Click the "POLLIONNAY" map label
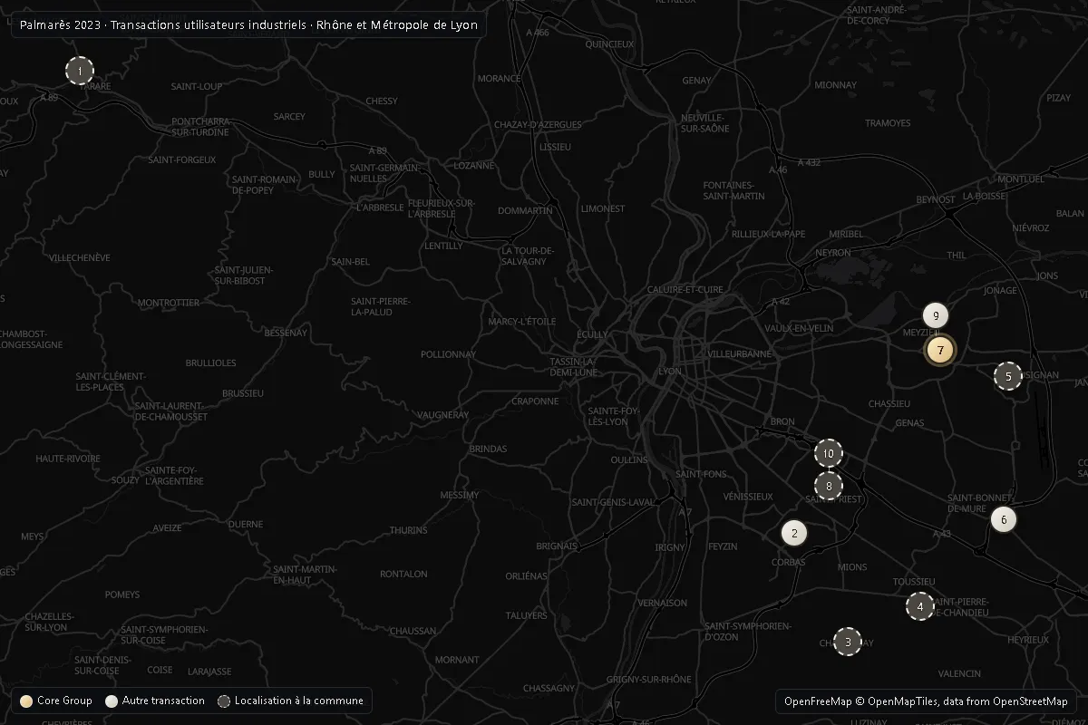 [448, 354]
